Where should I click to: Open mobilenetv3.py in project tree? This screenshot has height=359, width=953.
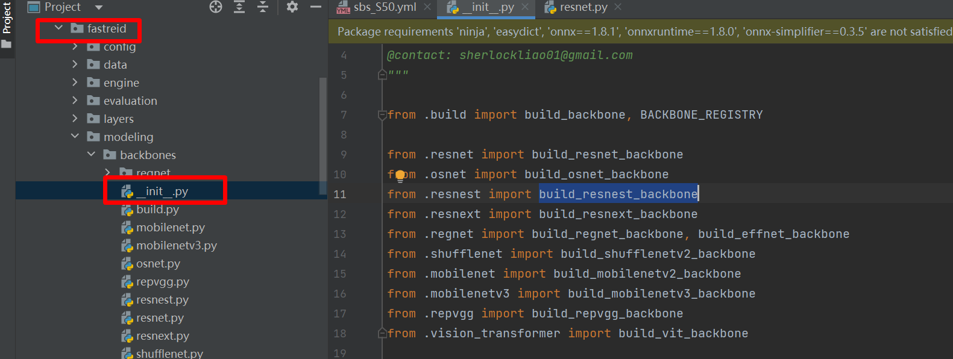coord(177,245)
